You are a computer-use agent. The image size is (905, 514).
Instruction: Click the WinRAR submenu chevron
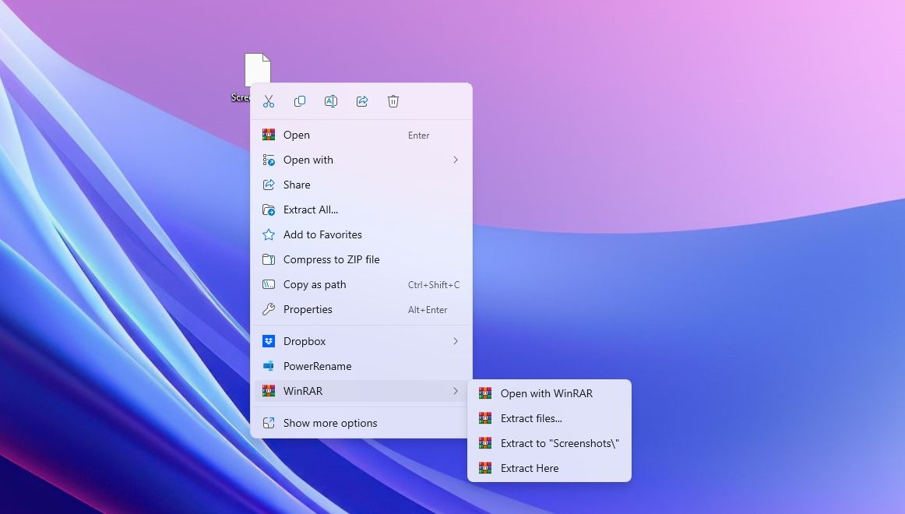456,391
